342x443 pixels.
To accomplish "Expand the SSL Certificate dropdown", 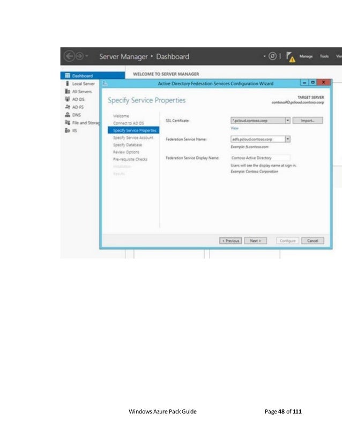I will click(x=287, y=120).
